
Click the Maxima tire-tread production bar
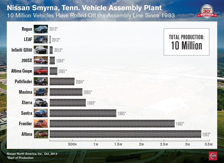tap(66, 92)
